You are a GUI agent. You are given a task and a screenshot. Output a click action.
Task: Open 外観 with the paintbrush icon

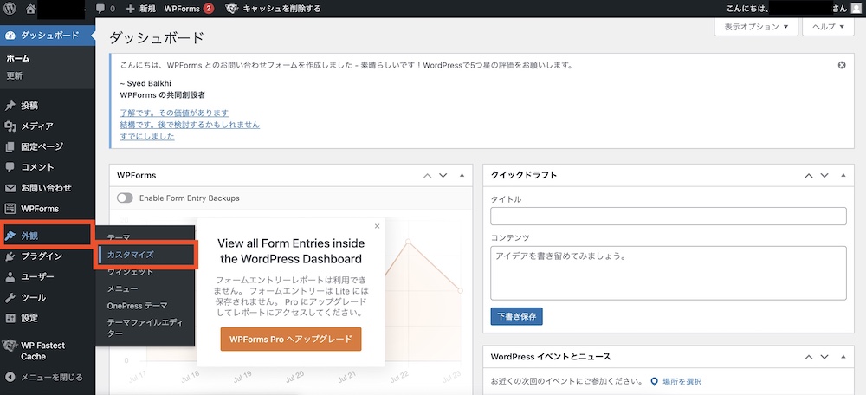[47, 236]
